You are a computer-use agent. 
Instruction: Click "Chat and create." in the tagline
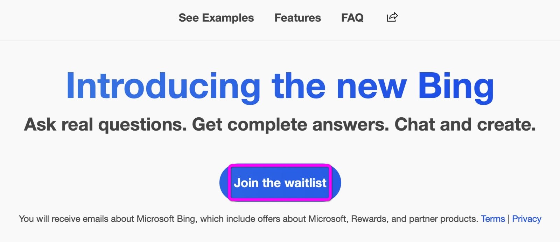tap(465, 125)
